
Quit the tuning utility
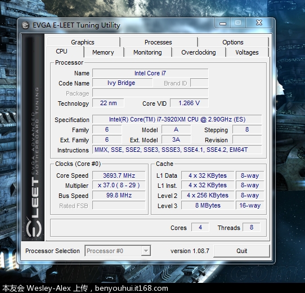pyautogui.click(x=241, y=251)
